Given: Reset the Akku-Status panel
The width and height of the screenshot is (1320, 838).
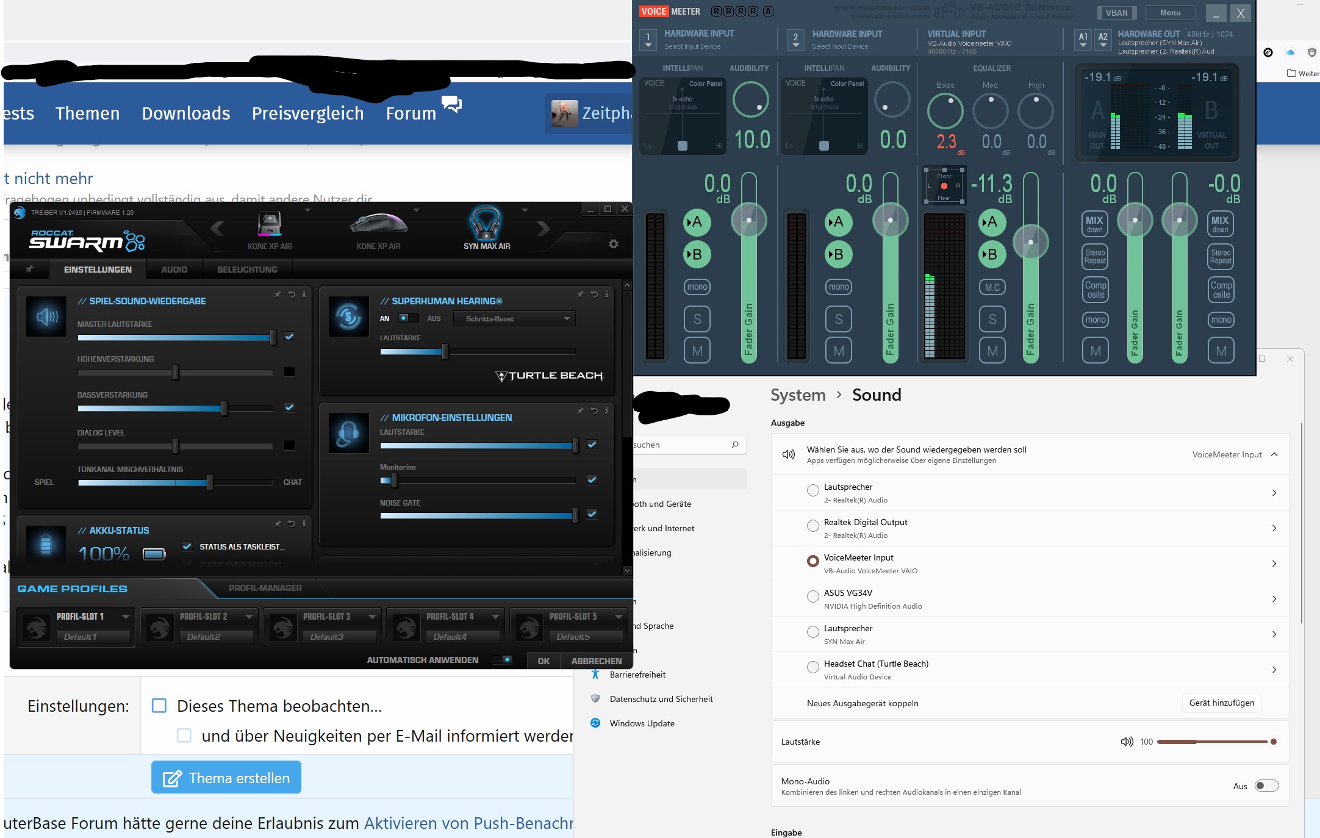Looking at the screenshot, I should (x=292, y=524).
